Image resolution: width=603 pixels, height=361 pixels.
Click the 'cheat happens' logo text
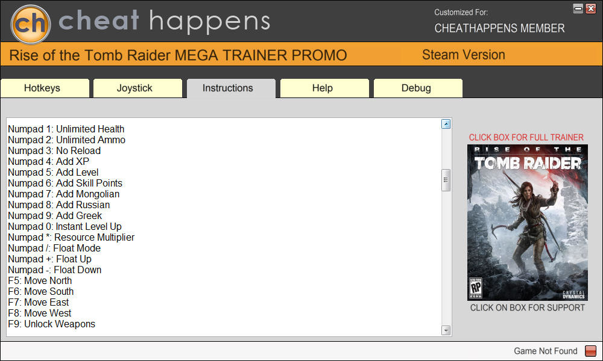[x=164, y=21]
